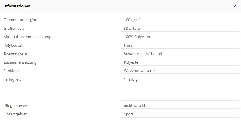
Task: Select the Schuhtaschen/-beutel value
Action: (x=143, y=54)
